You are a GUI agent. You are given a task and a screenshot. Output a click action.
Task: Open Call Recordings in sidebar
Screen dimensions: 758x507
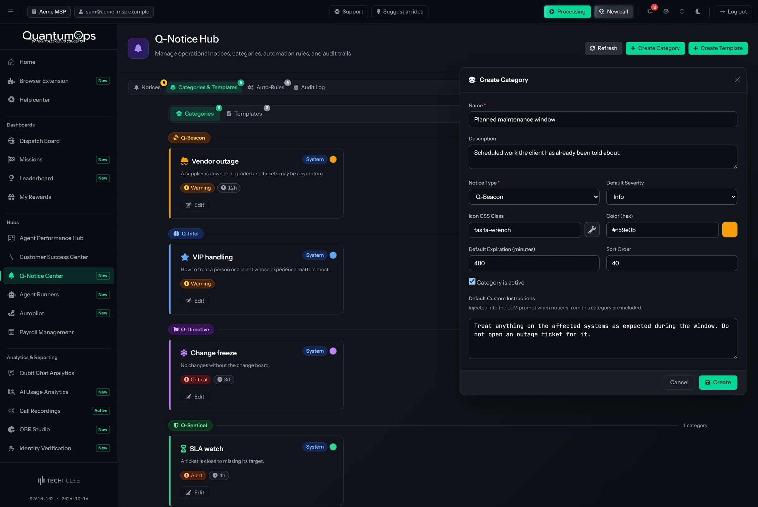[59, 411]
